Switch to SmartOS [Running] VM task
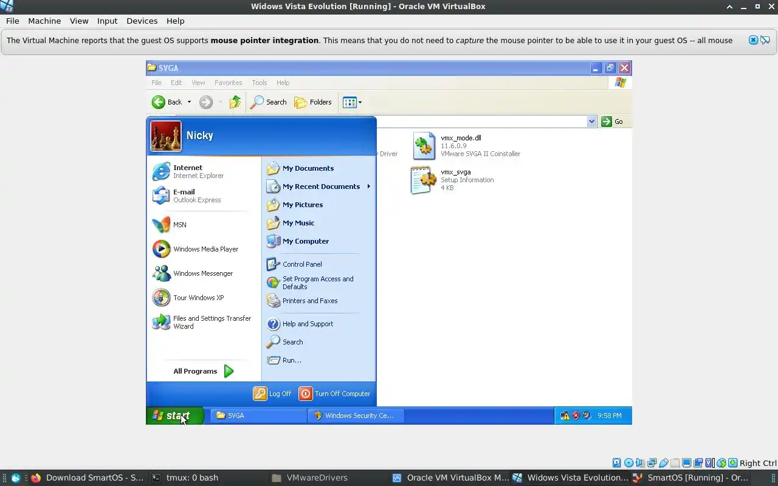 pos(690,477)
